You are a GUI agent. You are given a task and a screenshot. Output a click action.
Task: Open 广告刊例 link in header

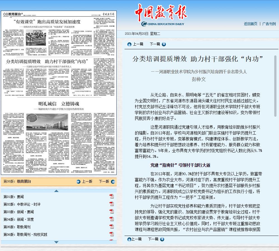pyautogui.click(x=269, y=24)
